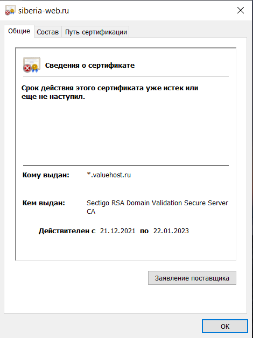253x338 pixels.
Task: Click the expiry date 22.01.2023
Action: 171,231
